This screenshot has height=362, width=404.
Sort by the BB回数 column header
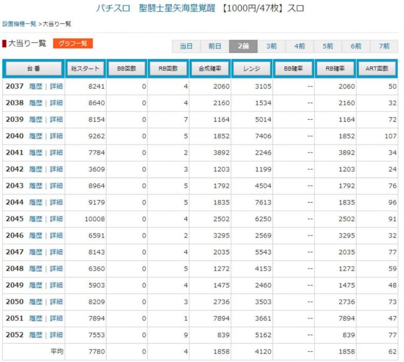click(x=127, y=68)
